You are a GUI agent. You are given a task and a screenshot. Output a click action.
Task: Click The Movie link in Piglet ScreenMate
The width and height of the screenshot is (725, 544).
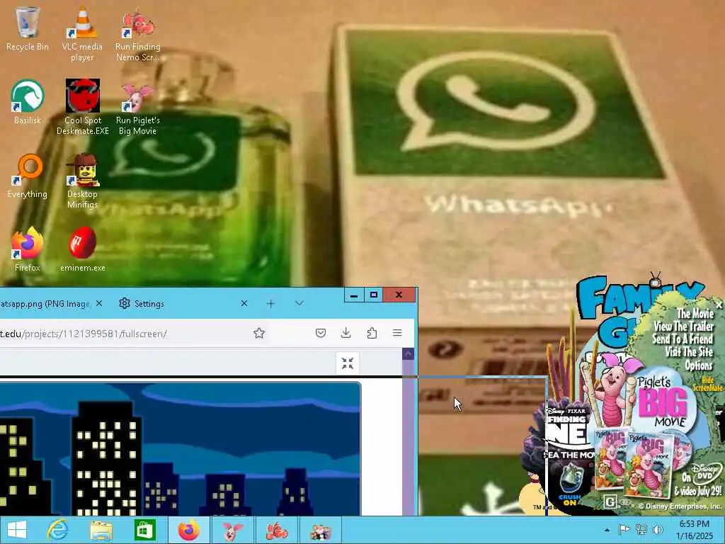(x=695, y=314)
